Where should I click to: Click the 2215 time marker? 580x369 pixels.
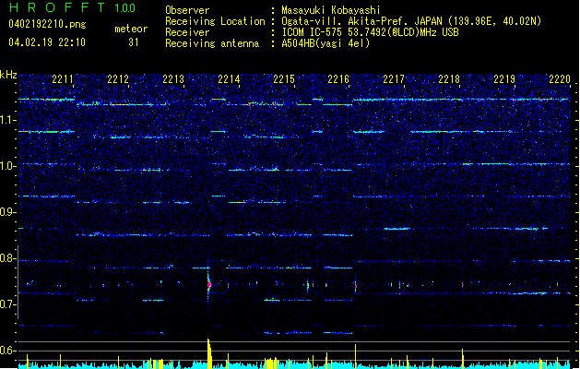[284, 78]
